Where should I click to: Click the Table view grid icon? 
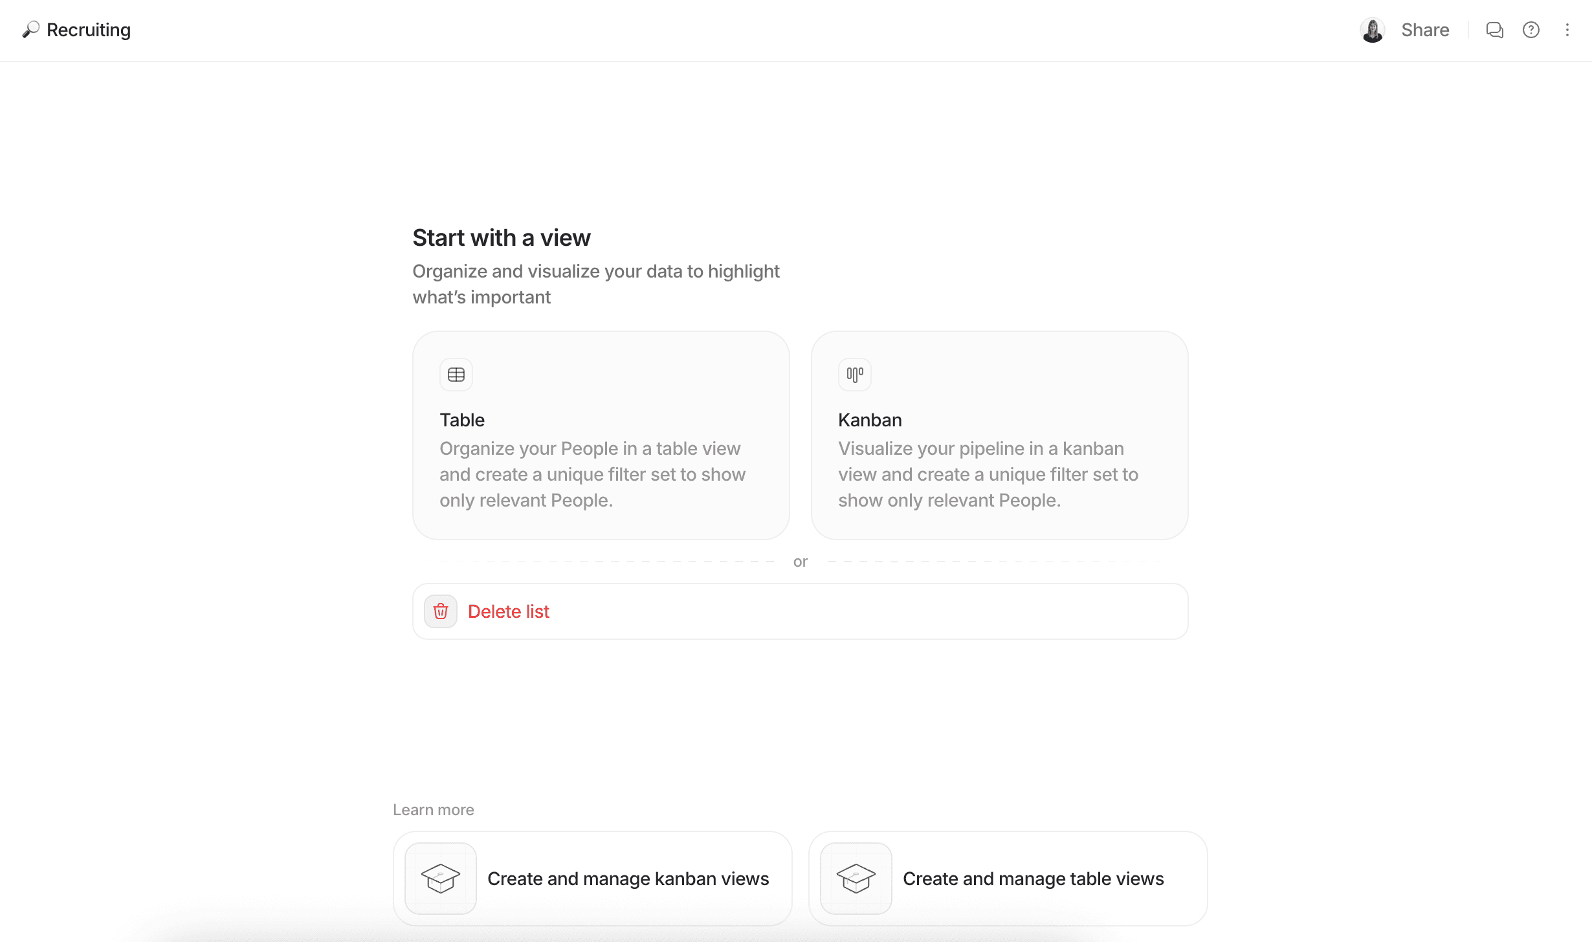point(456,374)
